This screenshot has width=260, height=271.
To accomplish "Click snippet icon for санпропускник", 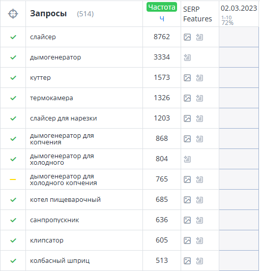I will tap(199, 220).
